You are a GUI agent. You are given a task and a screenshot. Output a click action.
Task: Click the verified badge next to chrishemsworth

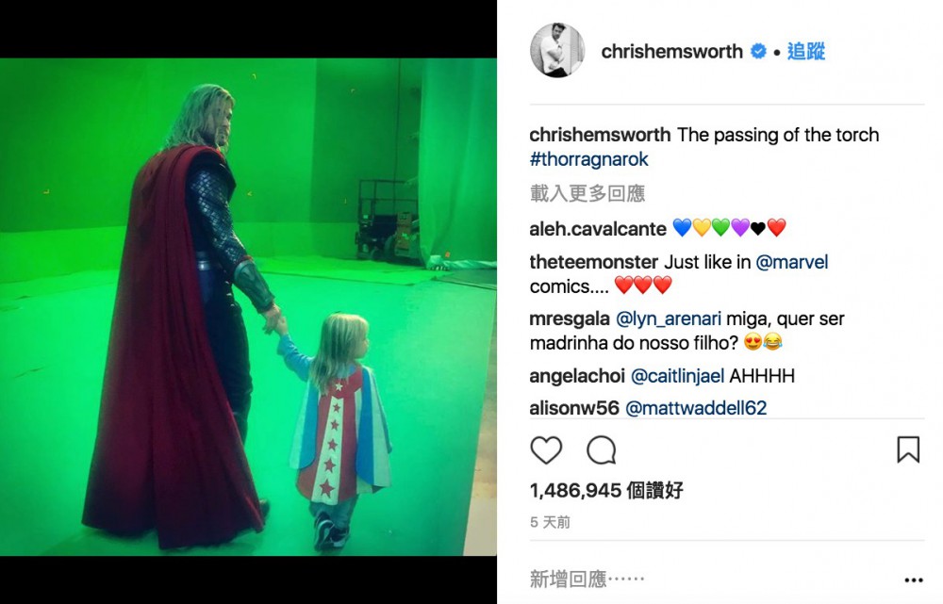coord(759,52)
